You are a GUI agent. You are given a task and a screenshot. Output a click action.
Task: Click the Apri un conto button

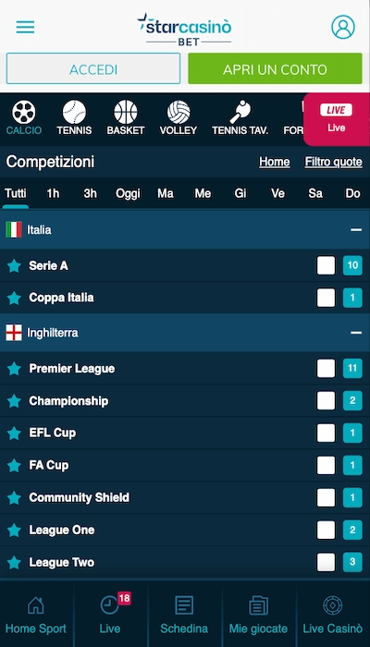pos(275,68)
